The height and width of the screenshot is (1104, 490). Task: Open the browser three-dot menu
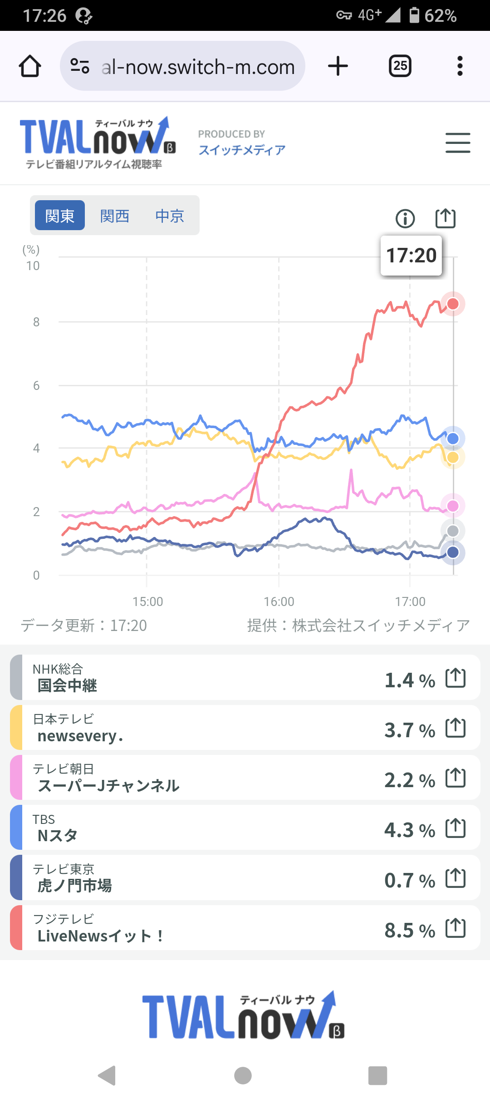coord(460,66)
